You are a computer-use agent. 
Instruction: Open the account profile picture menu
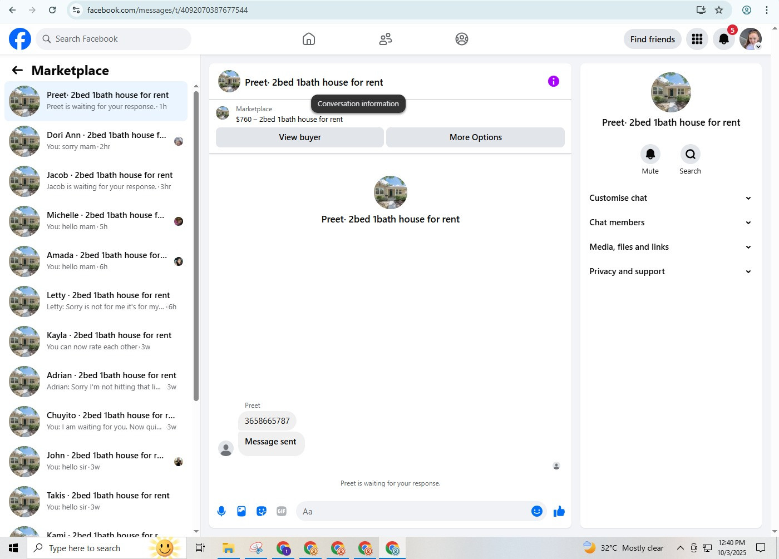pyautogui.click(x=751, y=39)
